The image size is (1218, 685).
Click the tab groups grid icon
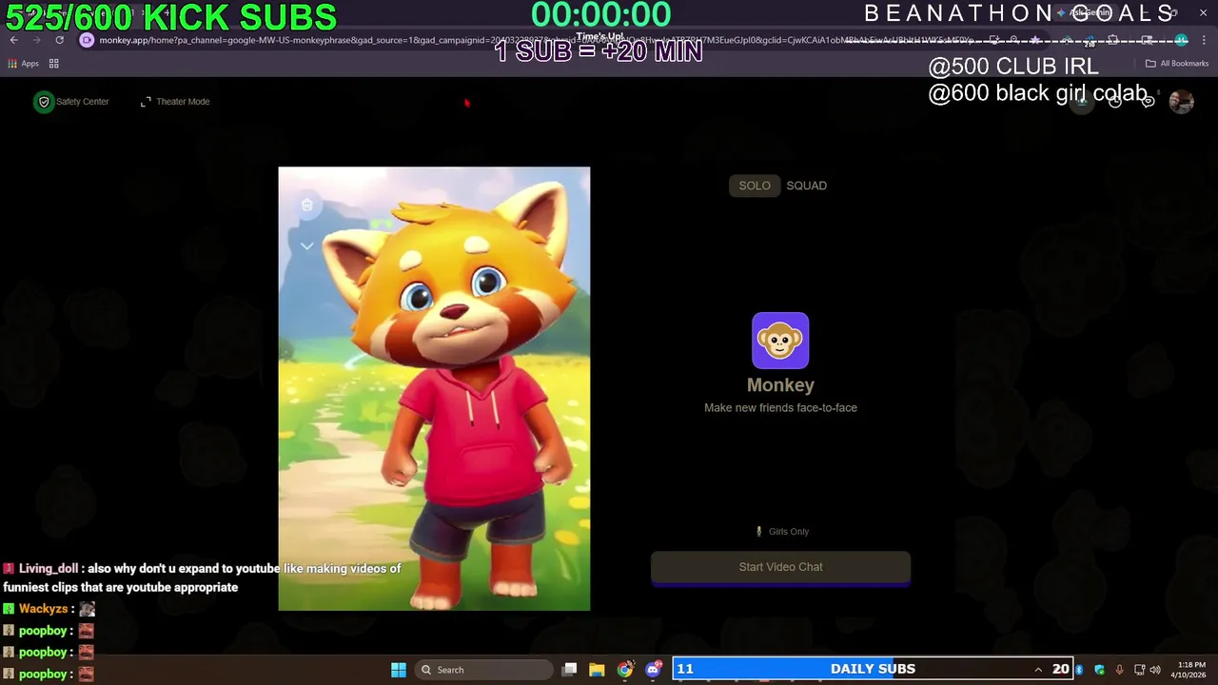54,64
